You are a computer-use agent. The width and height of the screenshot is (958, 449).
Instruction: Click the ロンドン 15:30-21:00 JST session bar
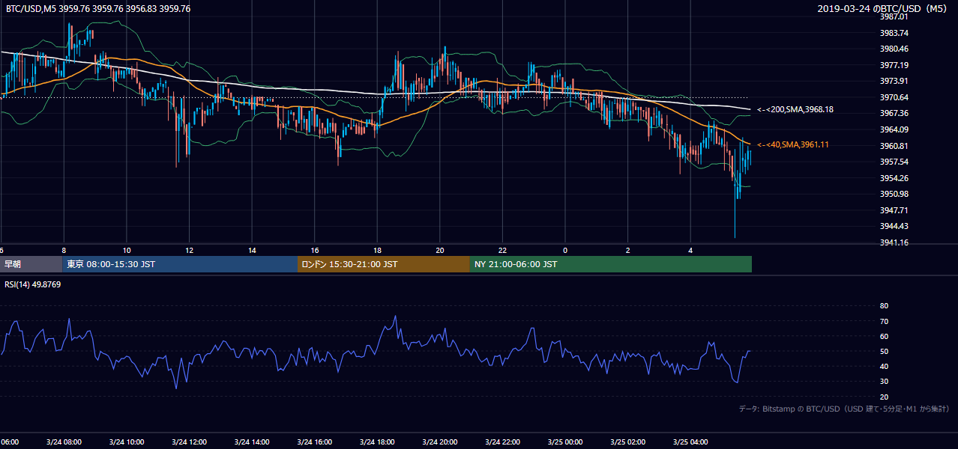tap(384, 264)
